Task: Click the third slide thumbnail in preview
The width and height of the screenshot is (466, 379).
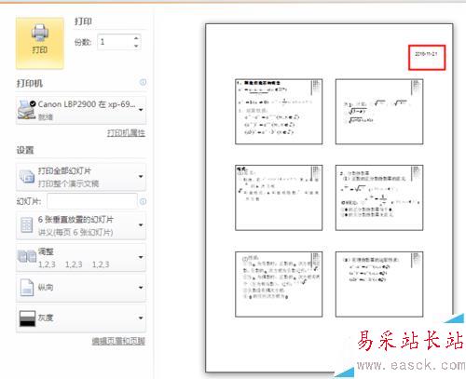Action: point(279,197)
